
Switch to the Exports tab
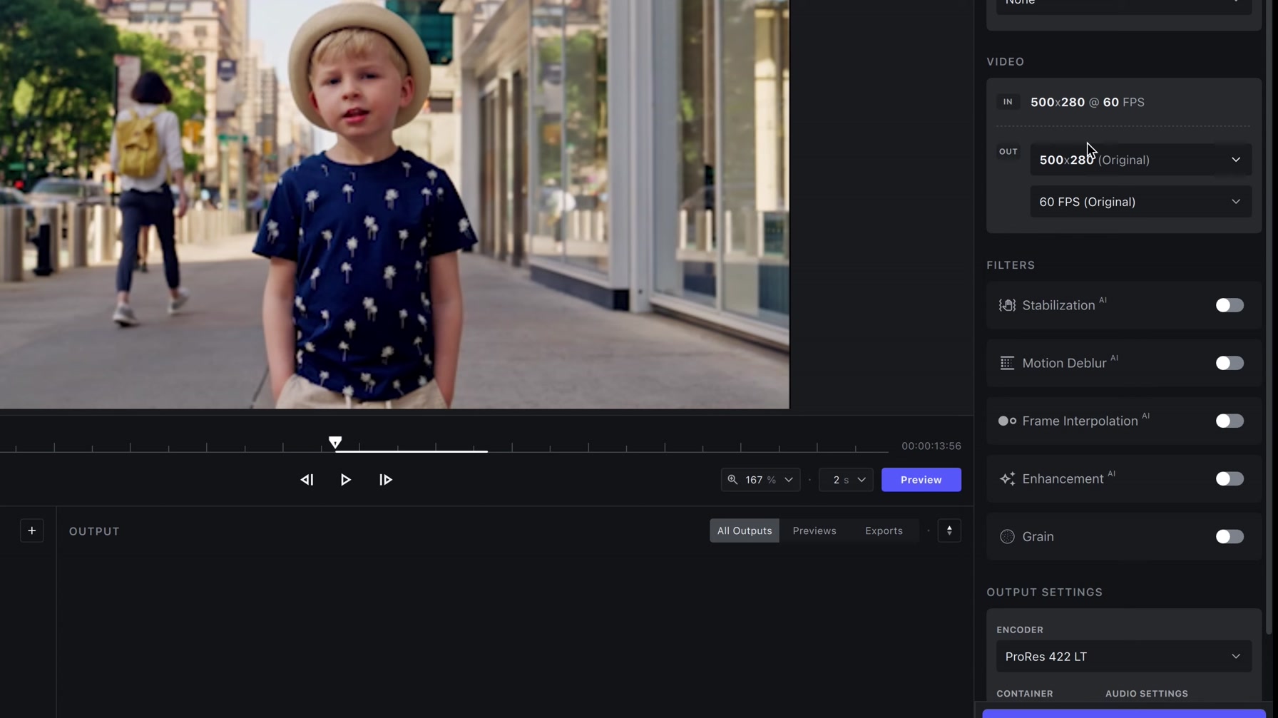[884, 530]
